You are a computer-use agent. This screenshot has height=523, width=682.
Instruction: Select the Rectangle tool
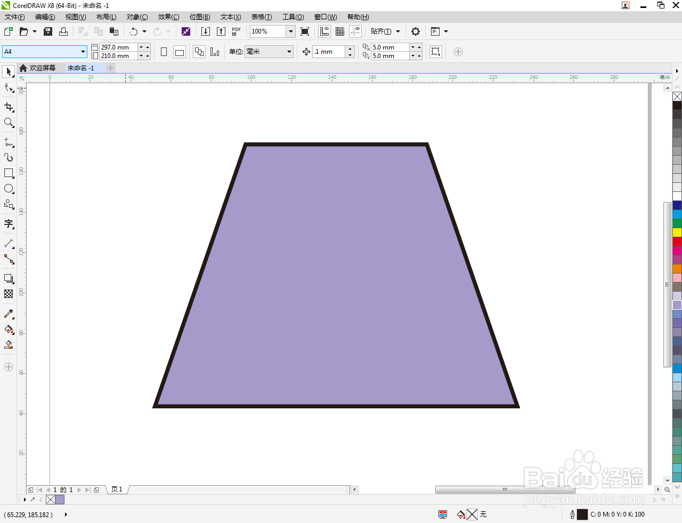(x=9, y=173)
